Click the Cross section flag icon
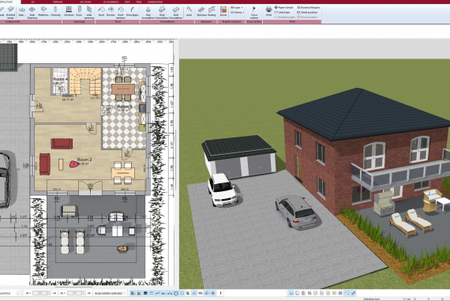450x301 pixels. tap(254, 9)
